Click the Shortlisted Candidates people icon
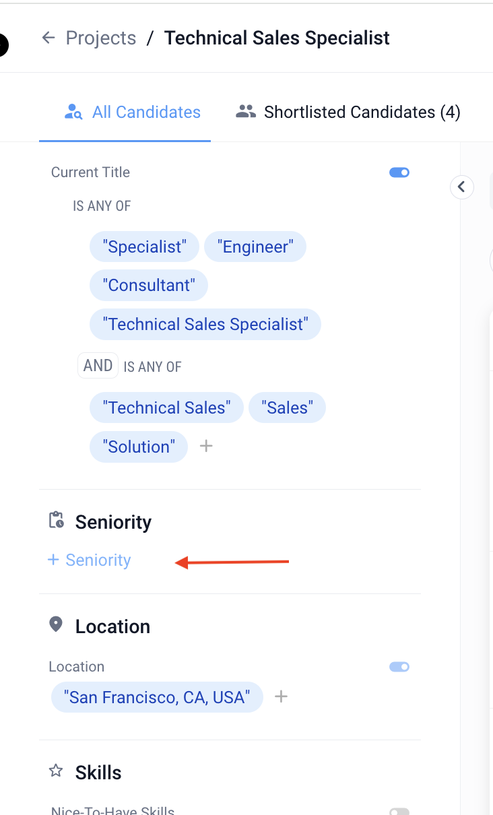The height and width of the screenshot is (815, 493). 246,112
